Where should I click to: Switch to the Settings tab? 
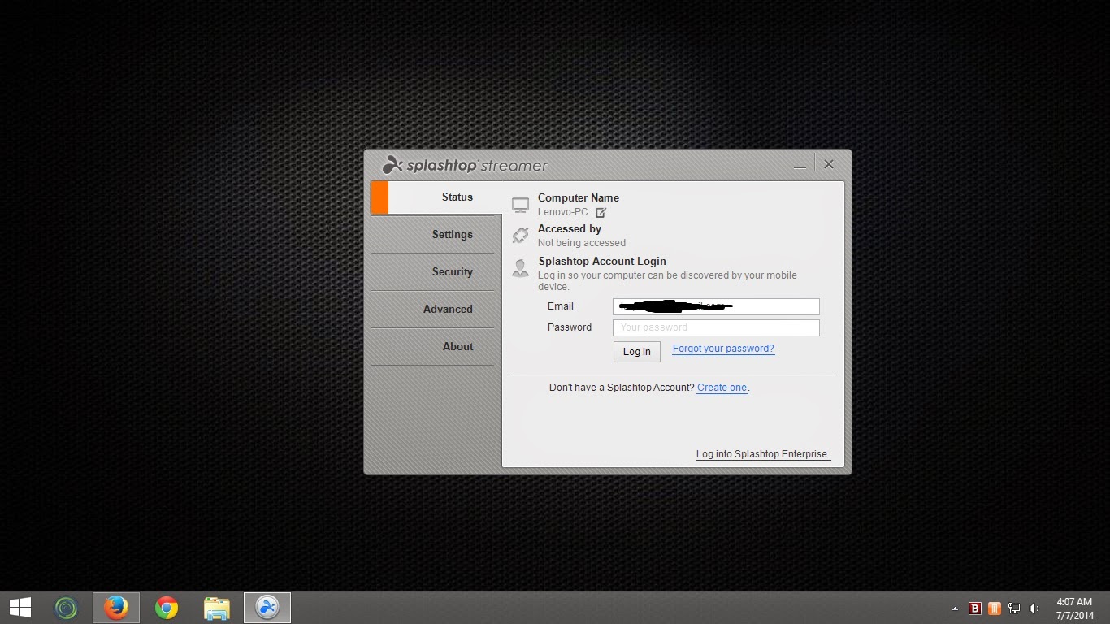point(453,234)
